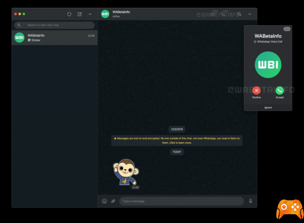Minimize the window with the yellow button
Screen dimensions: 304x223
[19, 14]
